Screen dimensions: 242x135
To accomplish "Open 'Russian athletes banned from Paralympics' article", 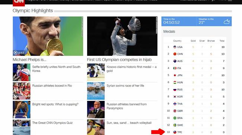I will (127, 106).
